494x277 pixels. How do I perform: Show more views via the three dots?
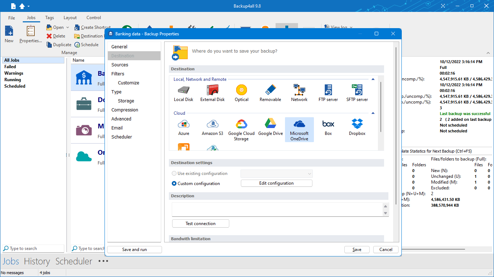pyautogui.click(x=103, y=261)
